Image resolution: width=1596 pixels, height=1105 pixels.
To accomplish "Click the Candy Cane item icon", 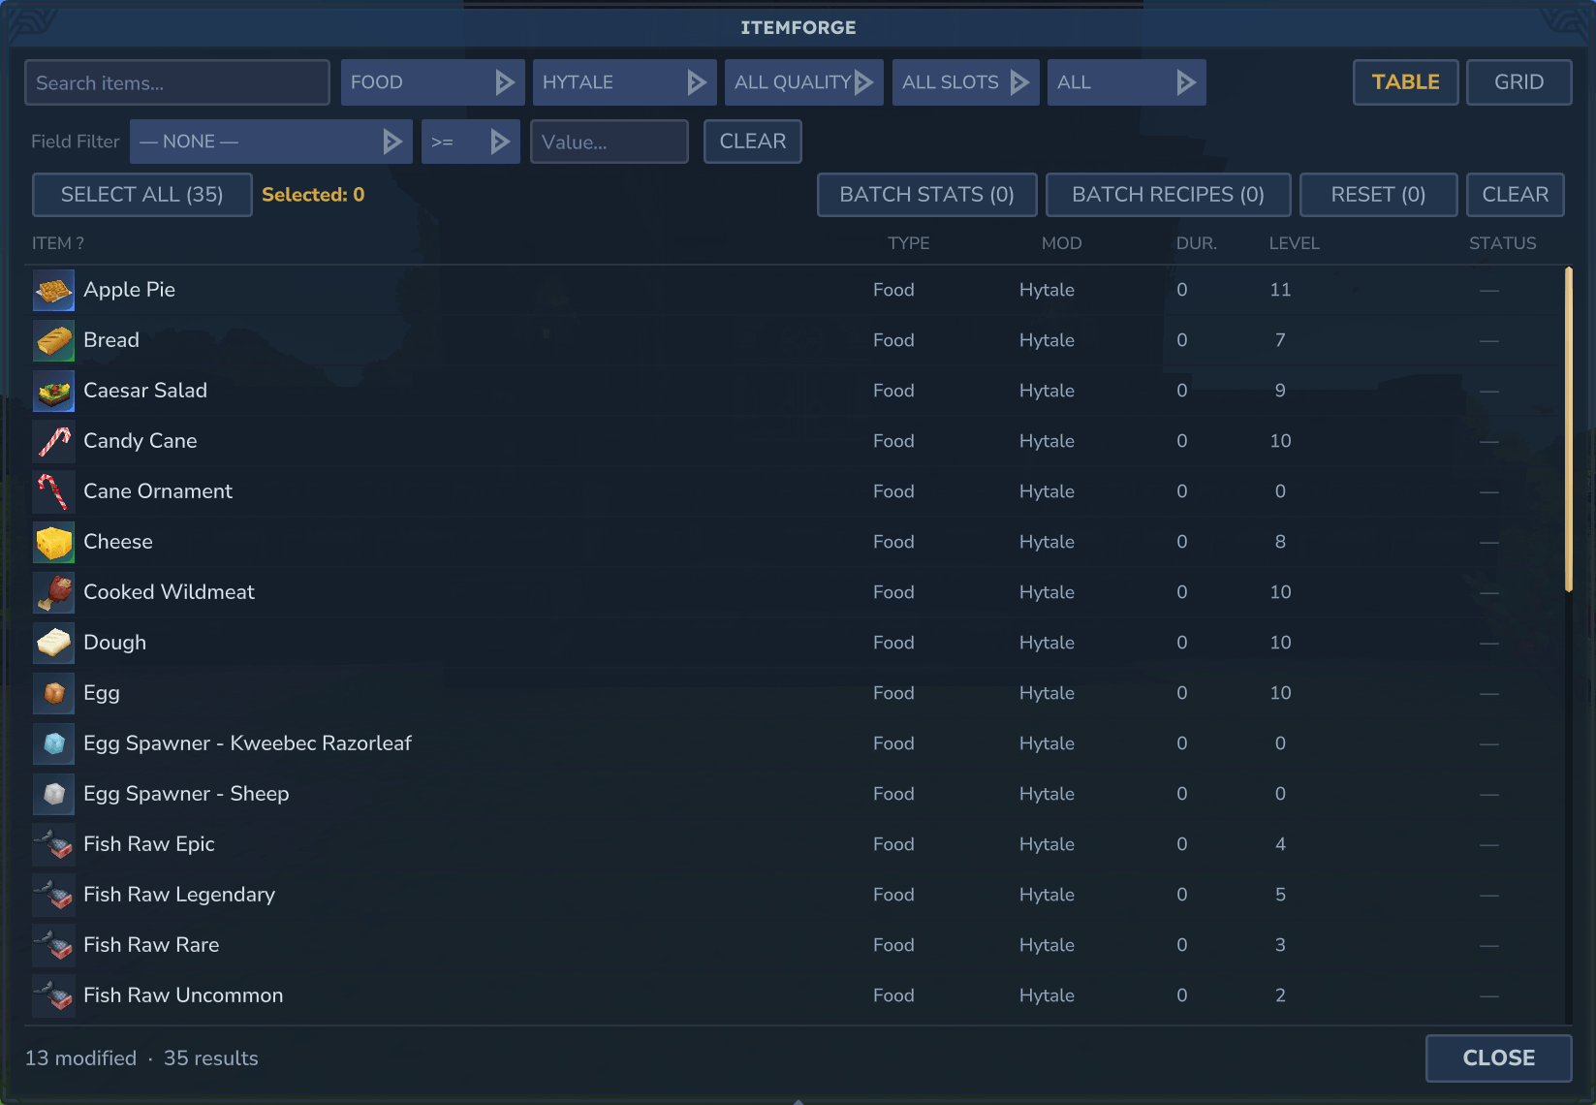I will tap(53, 441).
